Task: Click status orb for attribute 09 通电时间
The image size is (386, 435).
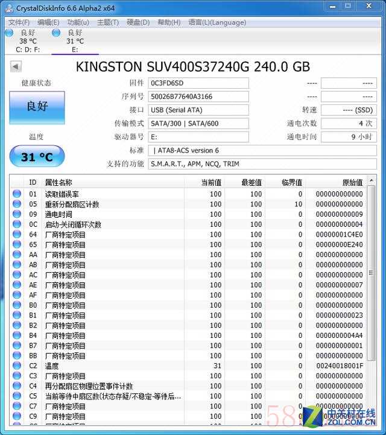Action: click(x=17, y=214)
